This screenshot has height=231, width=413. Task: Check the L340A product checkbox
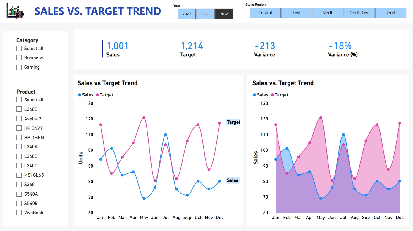[x=19, y=147]
